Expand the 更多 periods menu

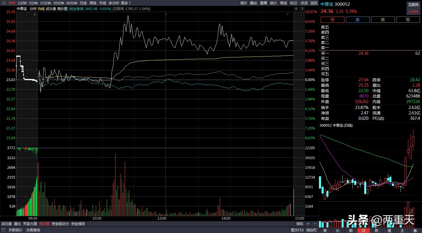point(126,3)
